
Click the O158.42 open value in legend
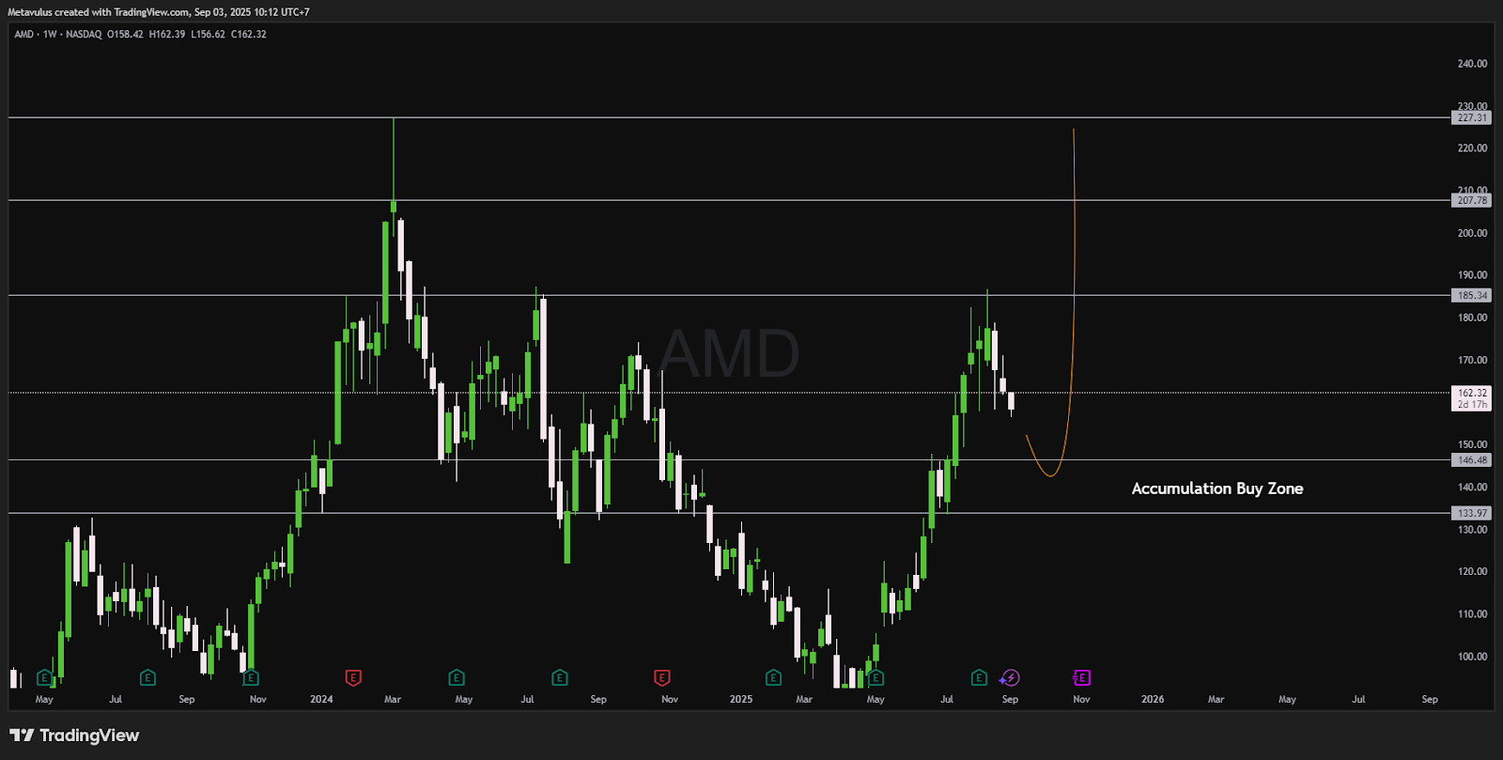[125, 34]
